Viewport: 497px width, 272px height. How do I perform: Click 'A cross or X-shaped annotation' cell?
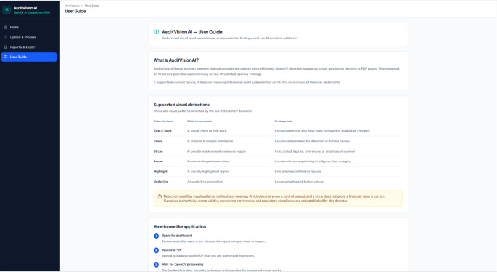[x=210, y=141]
